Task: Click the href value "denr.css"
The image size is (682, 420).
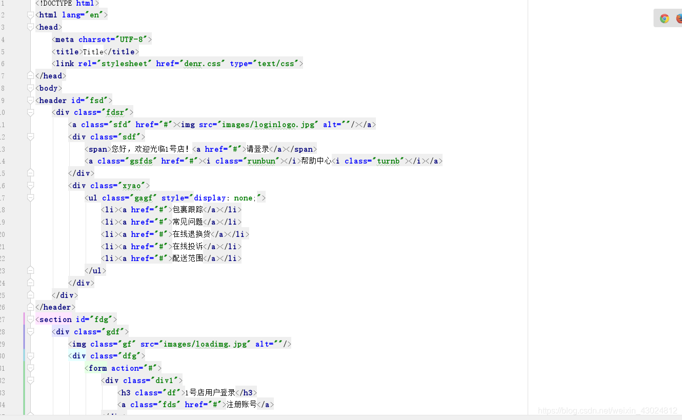Action: (x=205, y=64)
